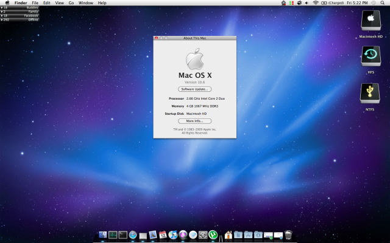This screenshot has height=243, width=390.
Task: Launch iTunes from the Dock
Action: (x=173, y=234)
